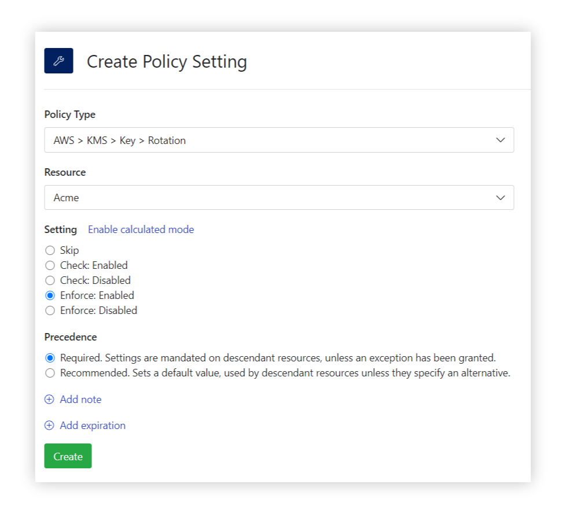This screenshot has width=566, height=514.
Task: Open the Acme resource selector
Action: 279,197
